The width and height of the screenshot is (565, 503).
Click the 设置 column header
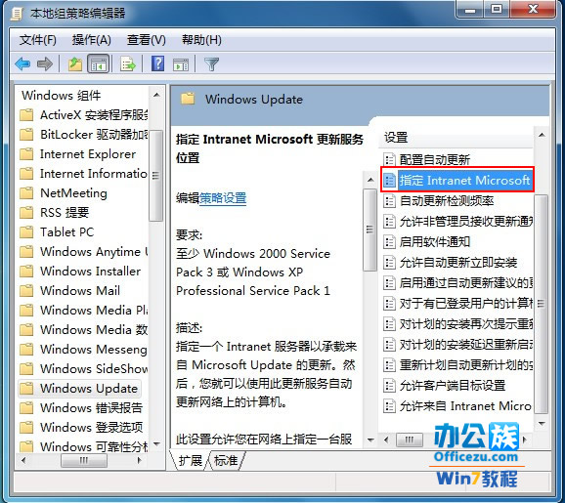click(456, 137)
